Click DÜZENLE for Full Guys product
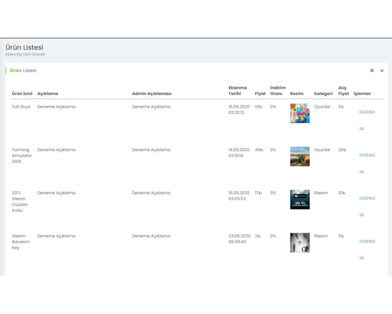Viewport: 392px width, 314px height. click(367, 112)
